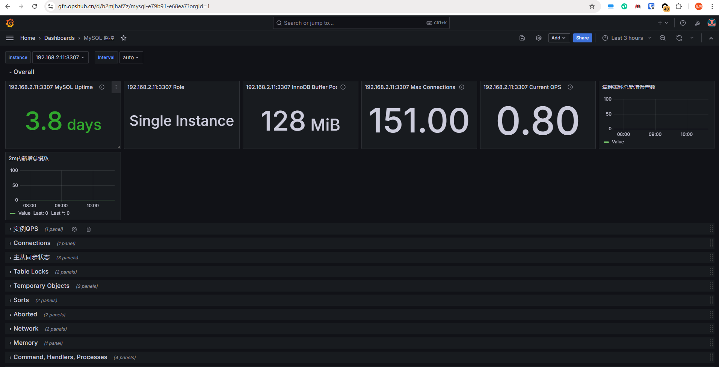Expand the Sorts row
Viewport: 719px width, 367px height.
pyautogui.click(x=19, y=300)
